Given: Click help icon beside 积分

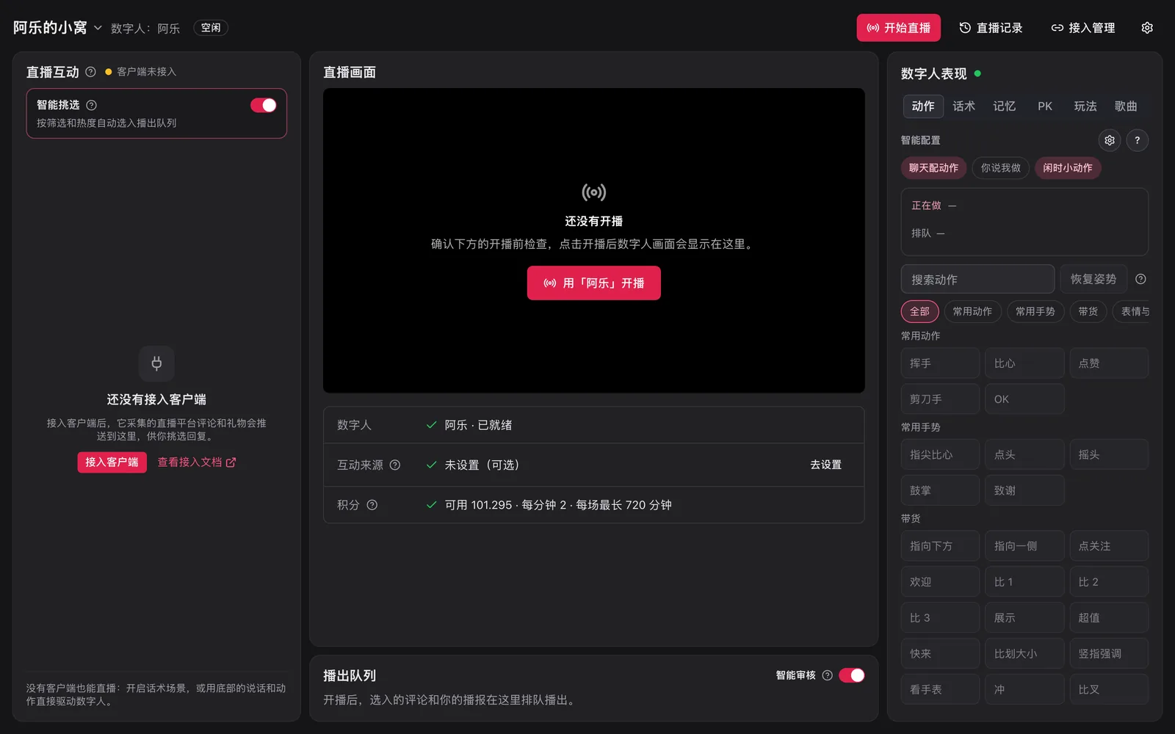Looking at the screenshot, I should (372, 505).
